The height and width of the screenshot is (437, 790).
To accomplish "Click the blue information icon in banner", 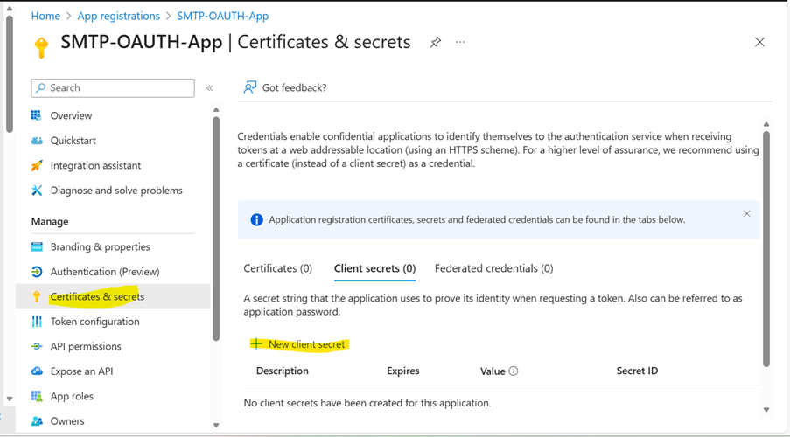I will coord(256,220).
